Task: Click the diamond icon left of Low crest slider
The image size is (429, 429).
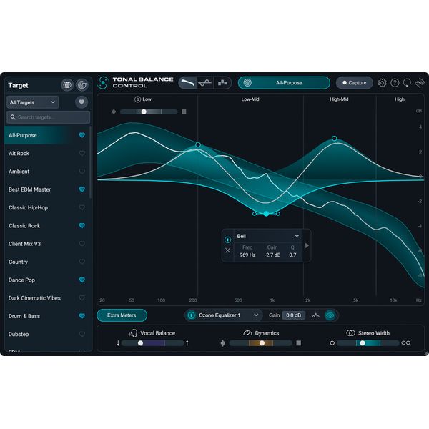Action: pos(114,112)
